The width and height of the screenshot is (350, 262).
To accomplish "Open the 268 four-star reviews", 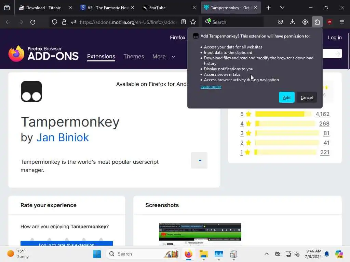I will (324, 123).
